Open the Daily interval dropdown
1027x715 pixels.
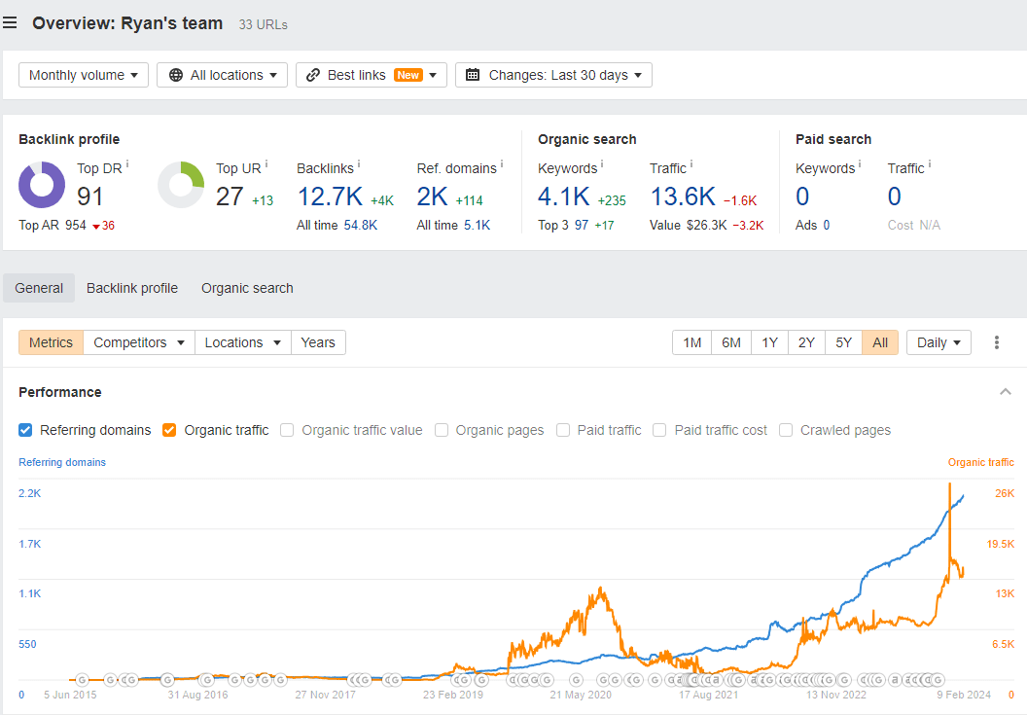938,341
